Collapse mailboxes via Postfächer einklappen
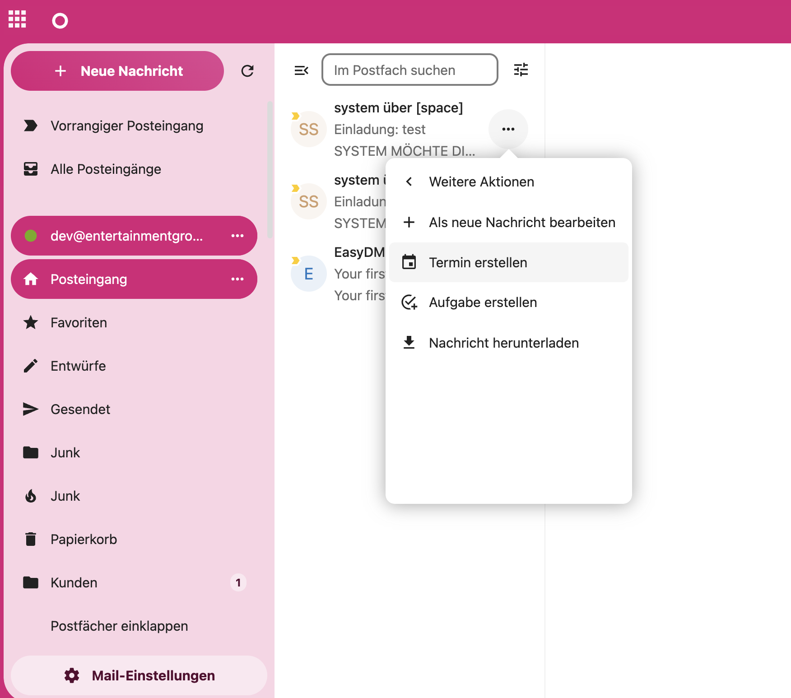Screen dimensions: 791x698 click(x=119, y=626)
